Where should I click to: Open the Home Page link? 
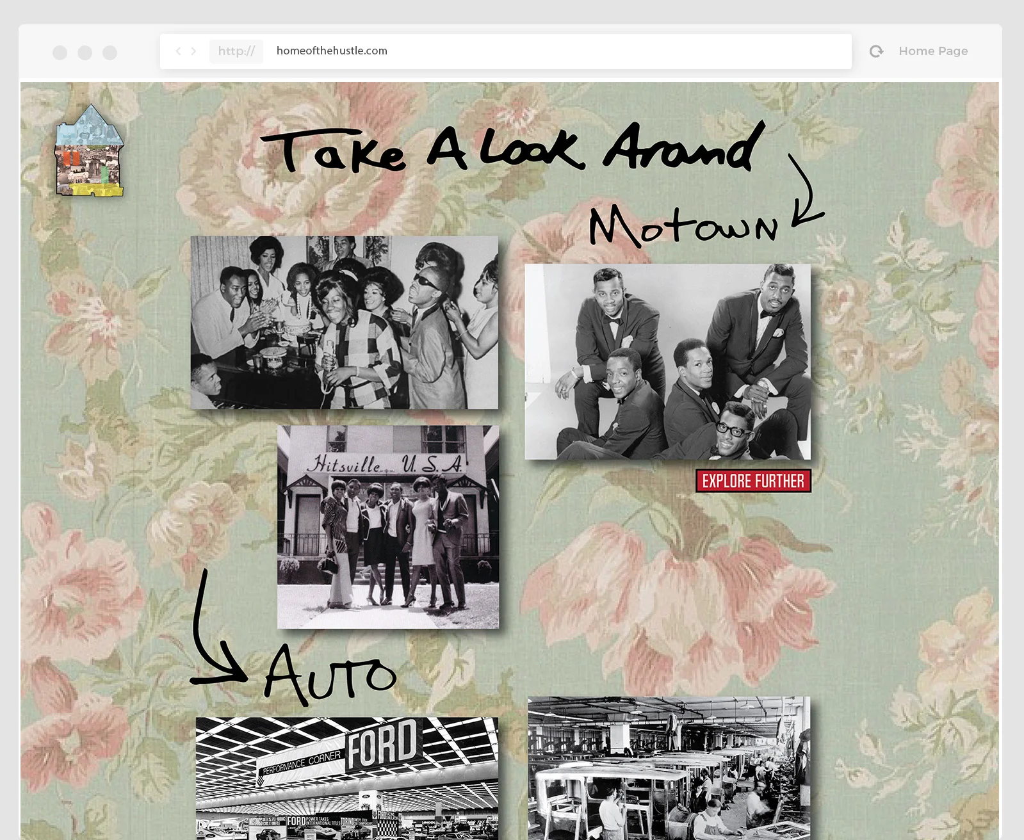point(933,51)
